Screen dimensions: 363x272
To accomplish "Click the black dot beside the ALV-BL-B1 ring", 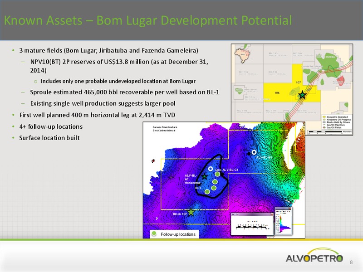I will click(x=249, y=154).
